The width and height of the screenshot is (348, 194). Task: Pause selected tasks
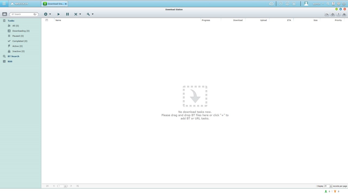click(67, 14)
